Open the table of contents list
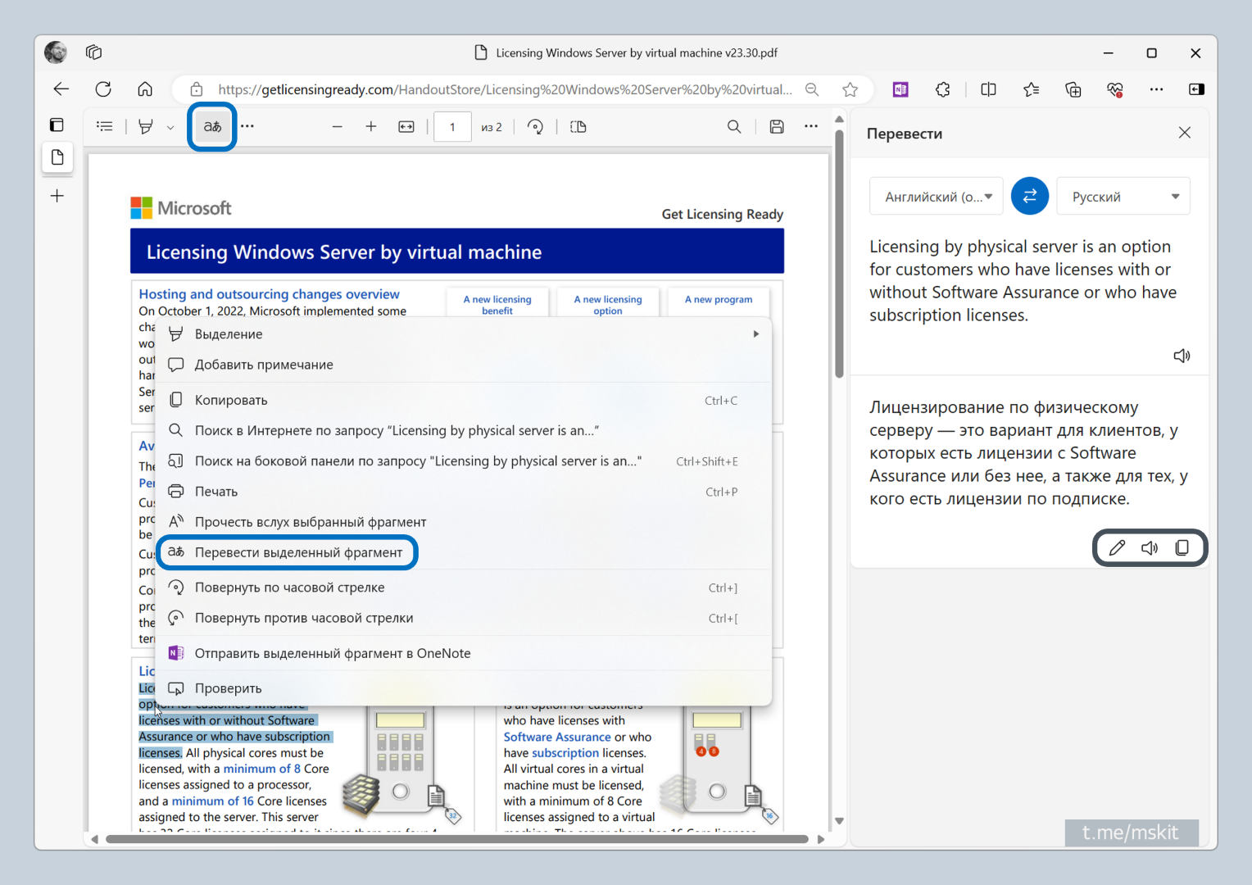Image resolution: width=1252 pixels, height=885 pixels. [105, 126]
